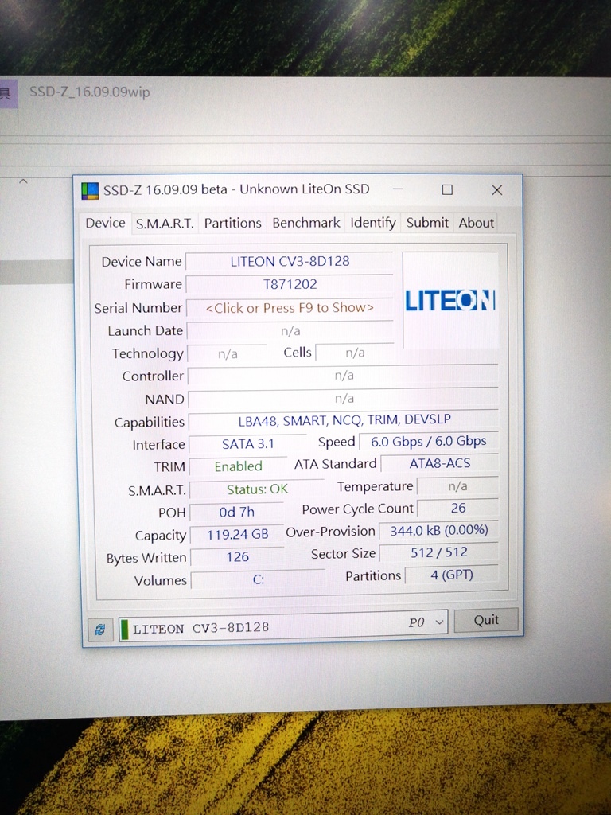611x815 pixels.
Task: Click the TRIM value Enabled
Action: tap(238, 466)
